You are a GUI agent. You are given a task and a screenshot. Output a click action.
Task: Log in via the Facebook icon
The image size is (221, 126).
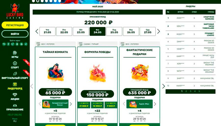coord(8,44)
